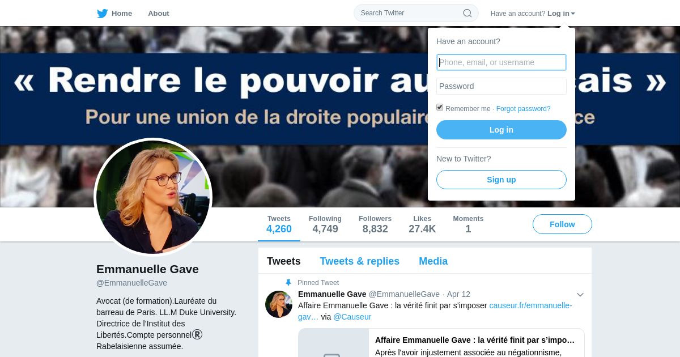Toggle the Remember me checkbox
680x357 pixels.
tap(440, 108)
